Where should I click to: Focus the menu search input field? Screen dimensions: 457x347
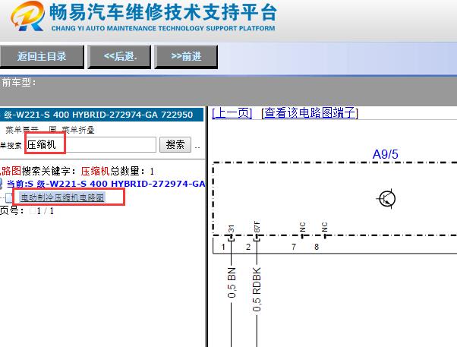click(x=90, y=144)
